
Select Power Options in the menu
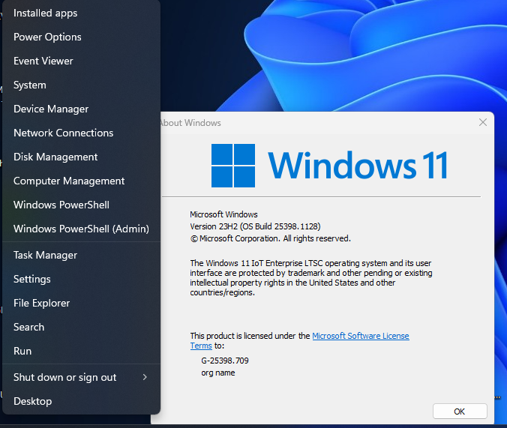tap(81, 37)
